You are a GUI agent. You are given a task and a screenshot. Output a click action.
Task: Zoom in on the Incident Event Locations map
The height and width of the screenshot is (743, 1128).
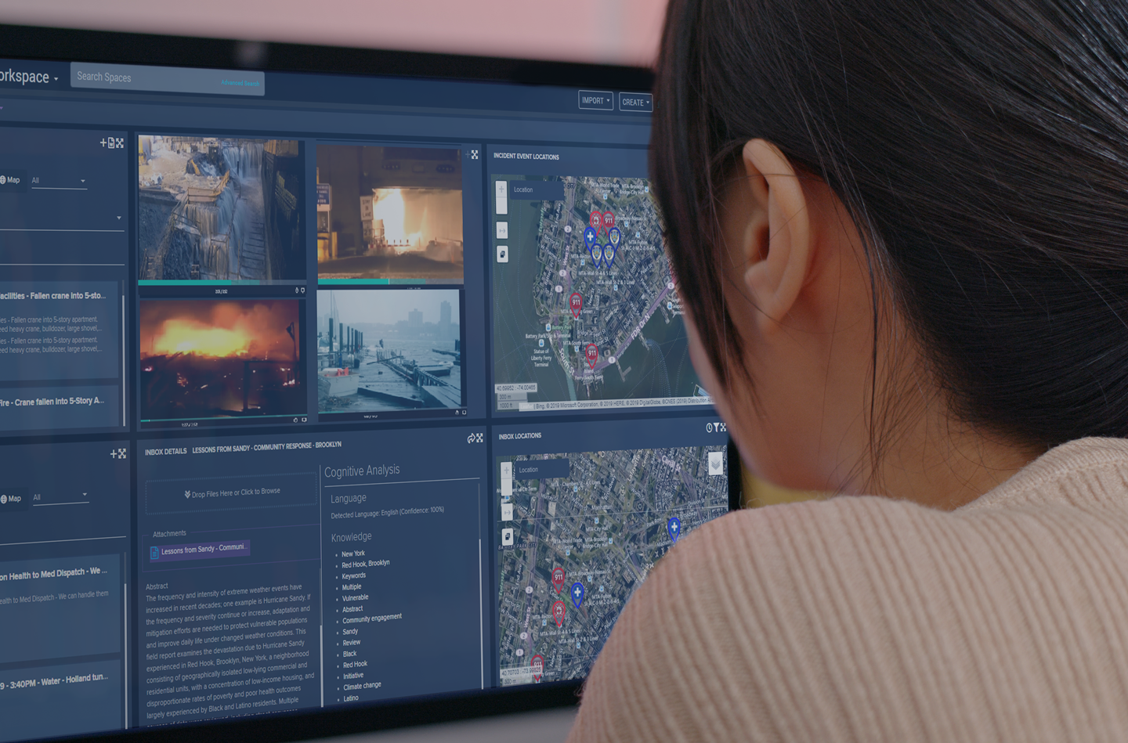pyautogui.click(x=501, y=189)
